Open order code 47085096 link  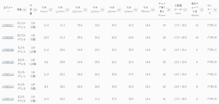pyautogui.click(x=8, y=50)
